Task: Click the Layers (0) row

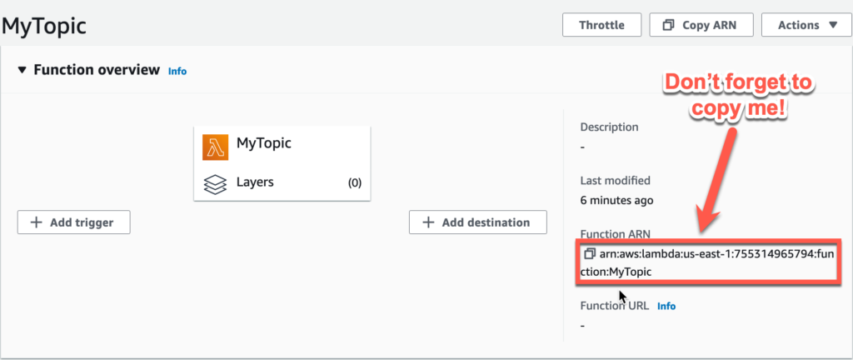Action: pyautogui.click(x=282, y=182)
